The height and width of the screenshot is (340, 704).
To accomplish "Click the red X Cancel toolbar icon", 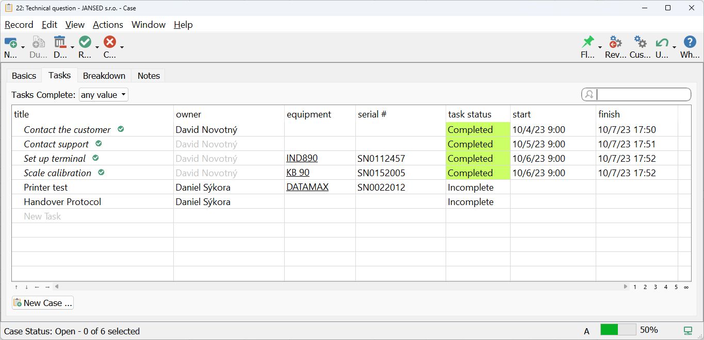I will pos(110,42).
